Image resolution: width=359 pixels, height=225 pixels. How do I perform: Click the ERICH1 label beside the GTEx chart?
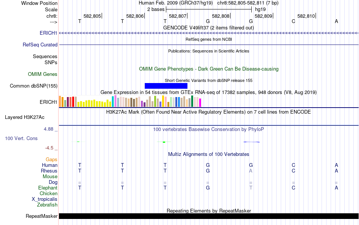(48, 102)
